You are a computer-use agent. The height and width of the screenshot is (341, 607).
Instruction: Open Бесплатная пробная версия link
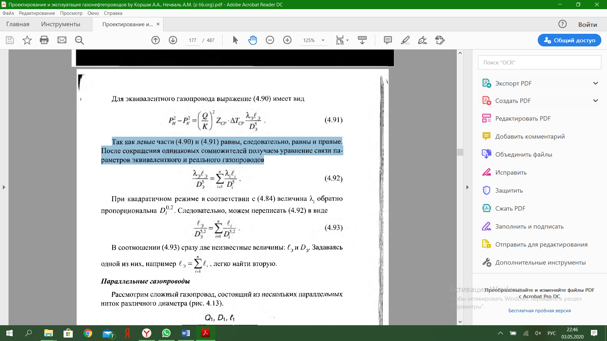539,311
